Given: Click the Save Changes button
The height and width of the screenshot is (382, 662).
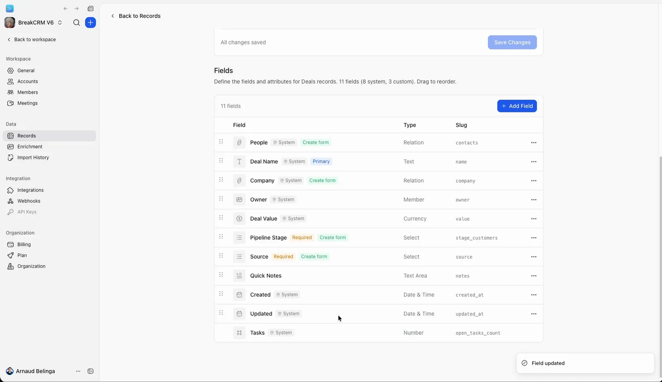Looking at the screenshot, I should click(x=512, y=42).
